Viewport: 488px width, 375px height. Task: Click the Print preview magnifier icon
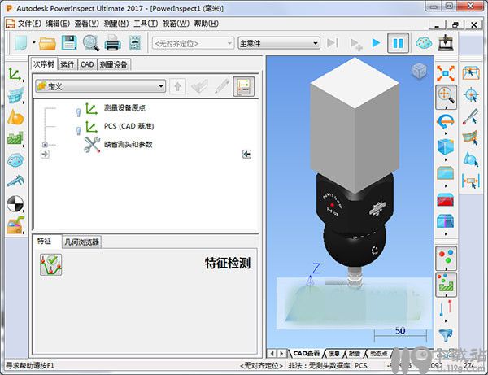coord(91,43)
